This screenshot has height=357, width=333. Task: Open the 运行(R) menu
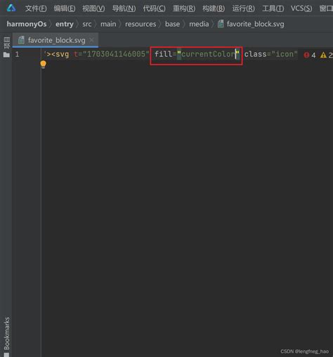point(243,8)
